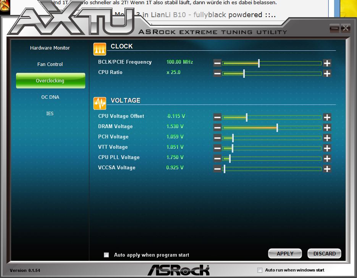Decrease PCH Voltage with minus button
357x278 pixels.
tap(217, 138)
